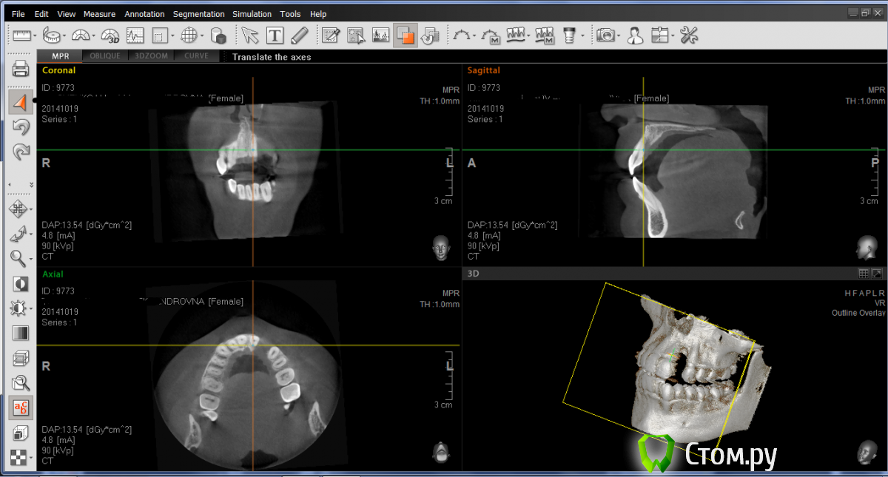The height and width of the screenshot is (477, 888).
Task: Expand the ruler measurement dropdown arrow
Action: click(x=36, y=35)
